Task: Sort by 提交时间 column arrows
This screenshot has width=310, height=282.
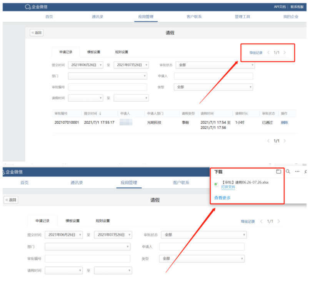Action: pos(100,114)
